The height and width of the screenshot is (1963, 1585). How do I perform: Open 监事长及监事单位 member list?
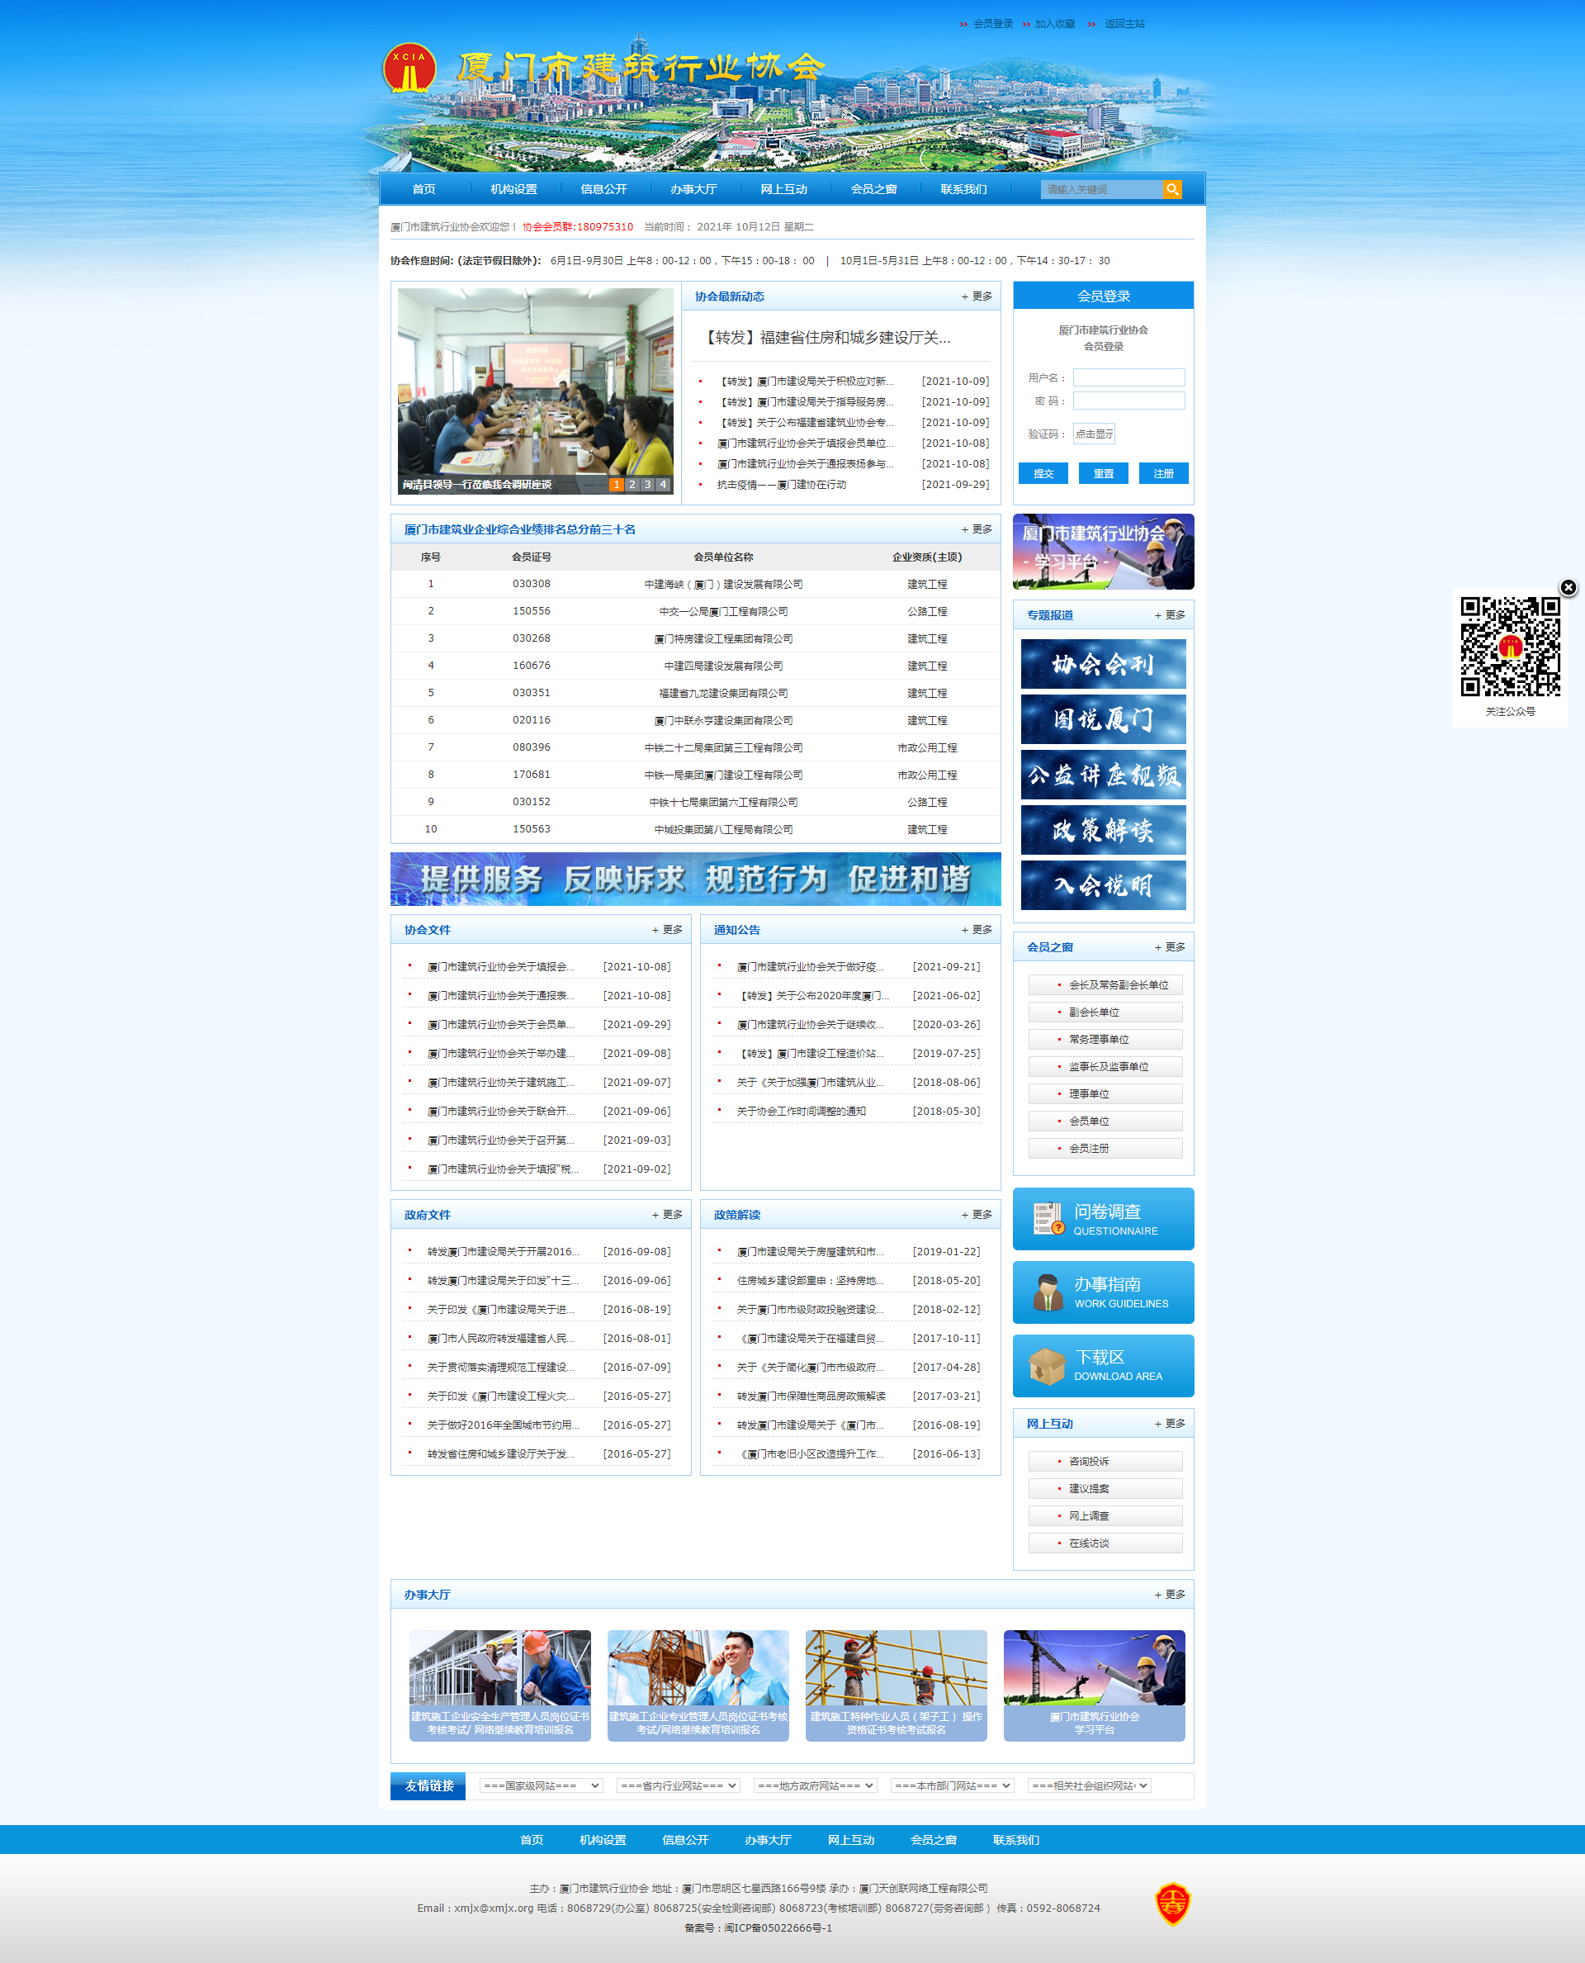pyautogui.click(x=1105, y=1066)
